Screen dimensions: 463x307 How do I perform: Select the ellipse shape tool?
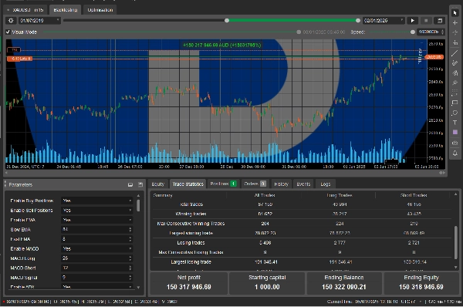pos(455,113)
